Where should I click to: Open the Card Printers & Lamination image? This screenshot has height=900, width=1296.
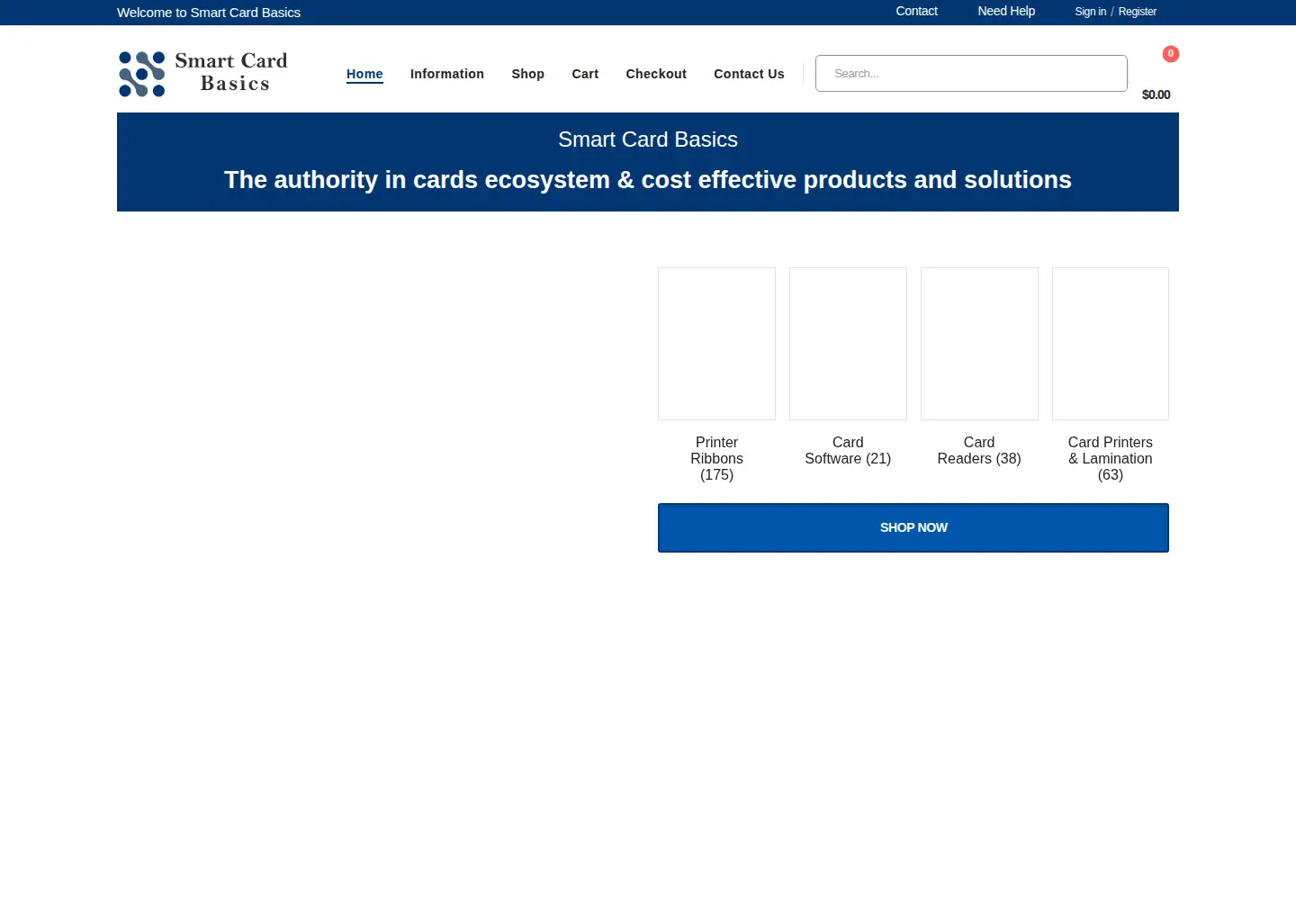(1111, 344)
